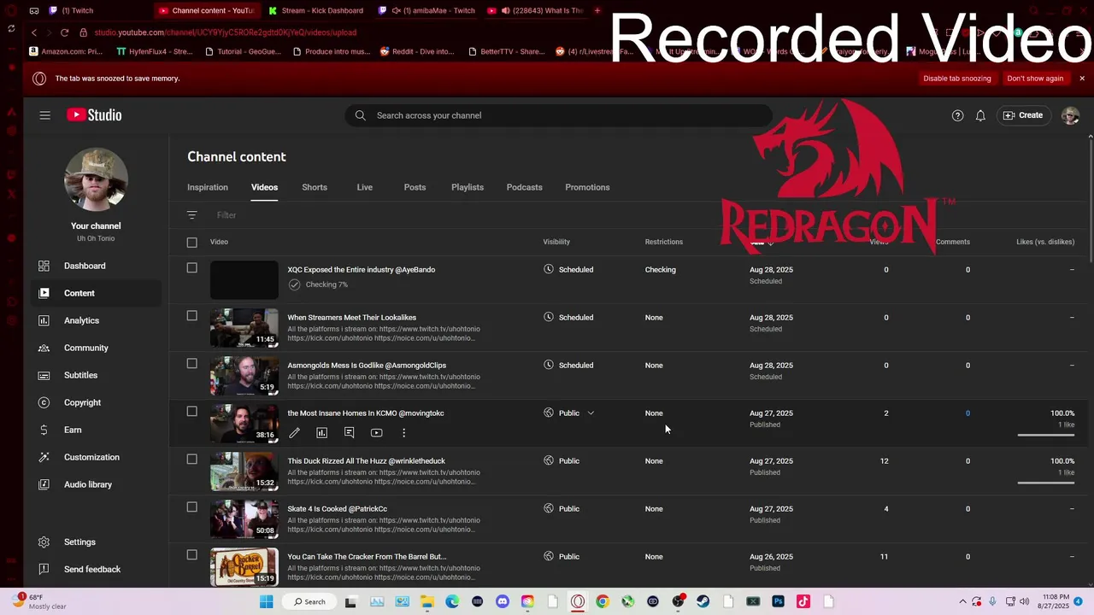Switch to the Live tab
This screenshot has width=1094, height=615.
pos(365,187)
